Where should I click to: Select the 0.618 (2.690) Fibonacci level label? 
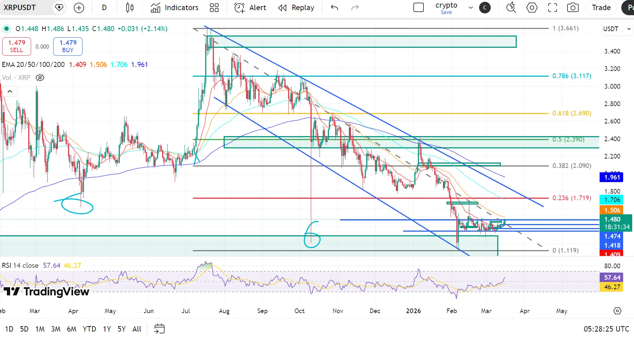[572, 113]
